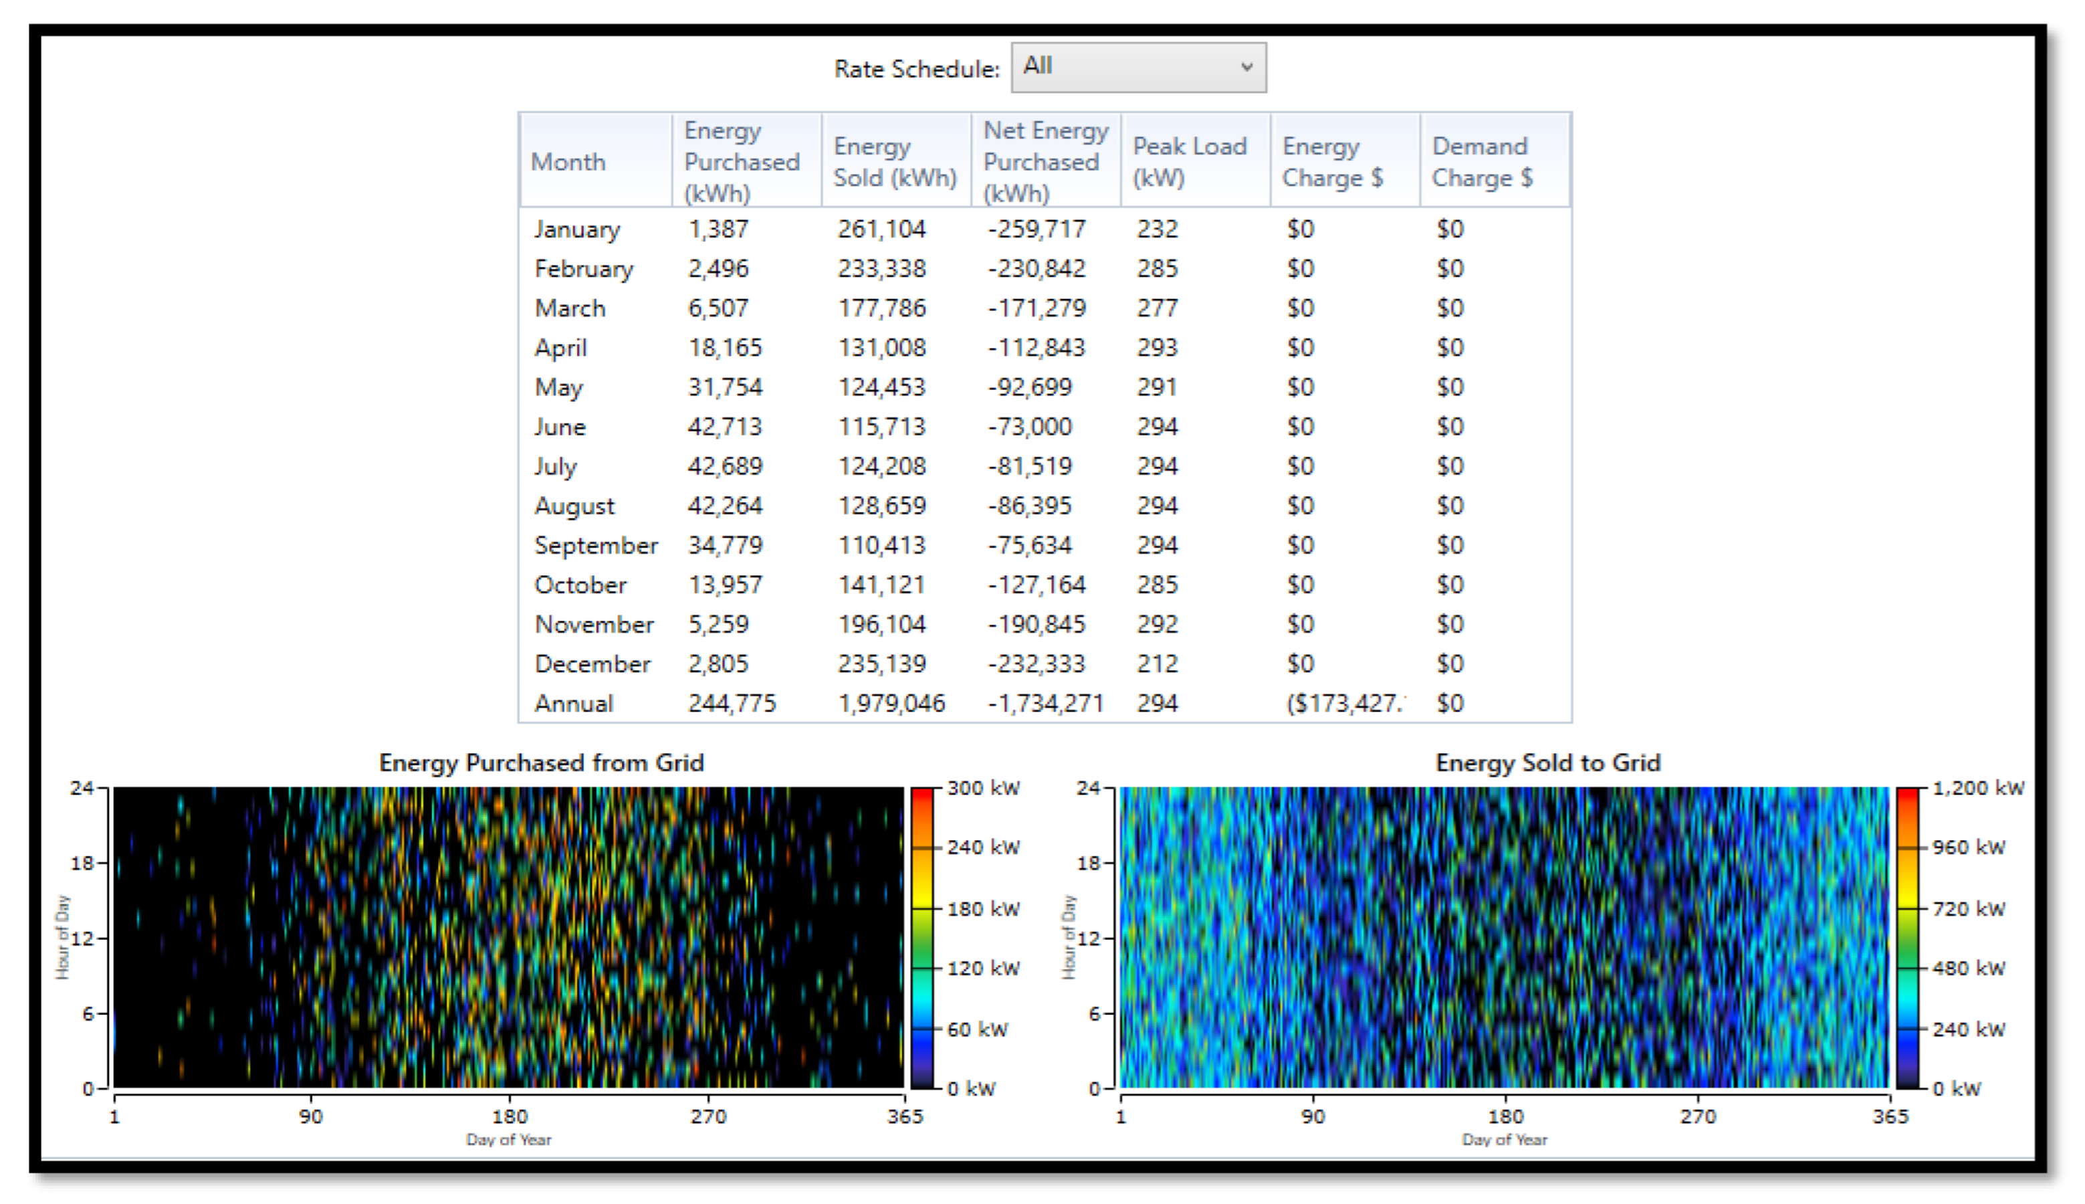Select the June row in table

click(560, 427)
